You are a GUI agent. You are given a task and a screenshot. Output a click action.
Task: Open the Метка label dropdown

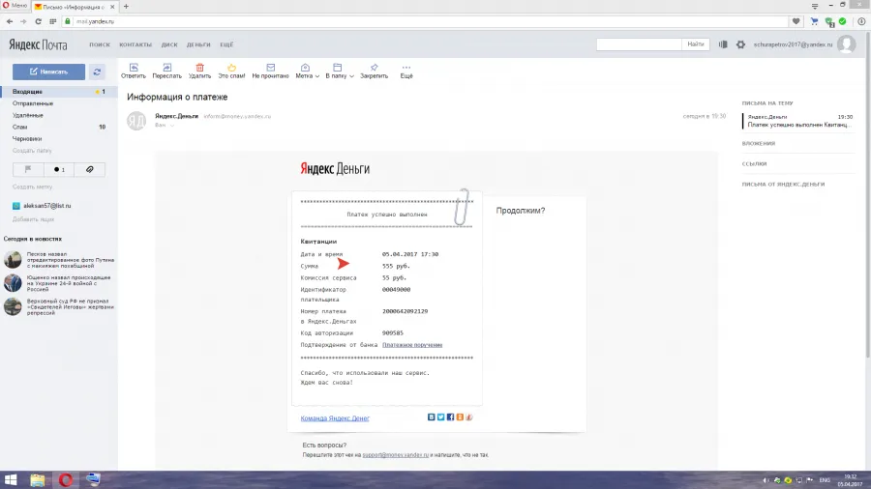(307, 71)
